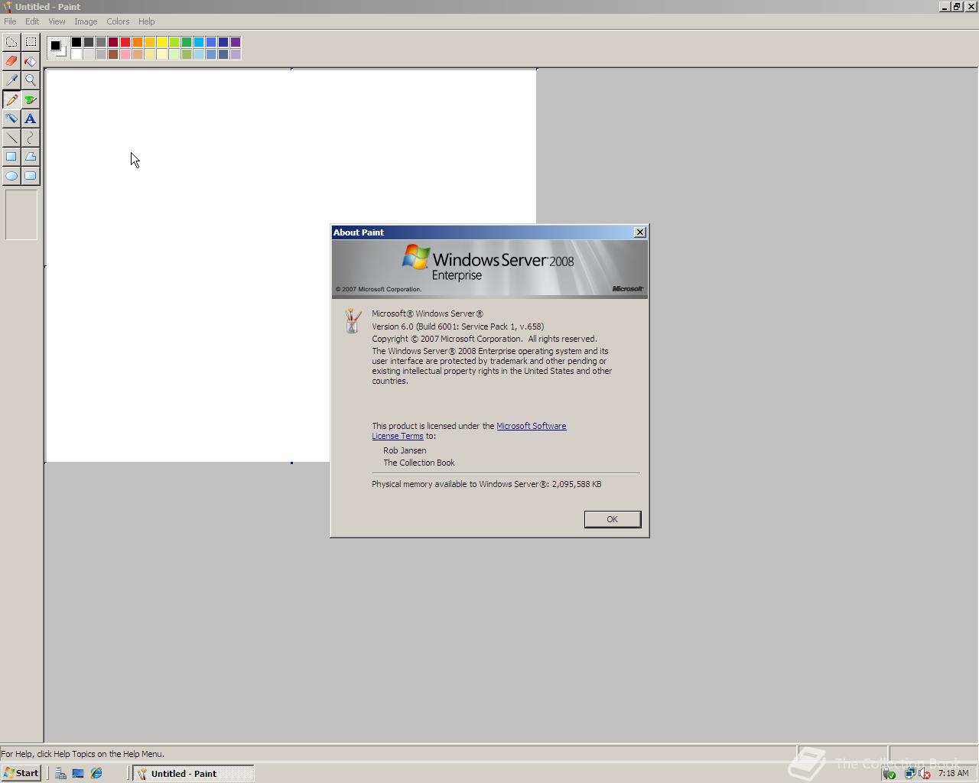Select the Rectangle shape tool
This screenshot has width=979, height=783.
tap(11, 157)
